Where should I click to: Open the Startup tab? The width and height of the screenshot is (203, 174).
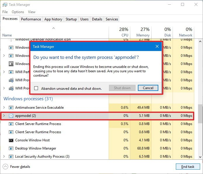[x=71, y=19]
